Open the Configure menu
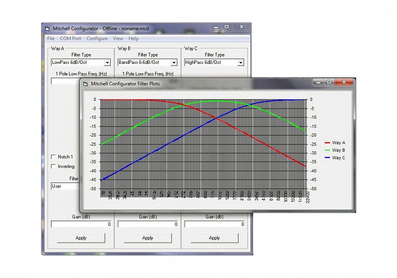Screen dimensions: 397x278 [x=97, y=39]
